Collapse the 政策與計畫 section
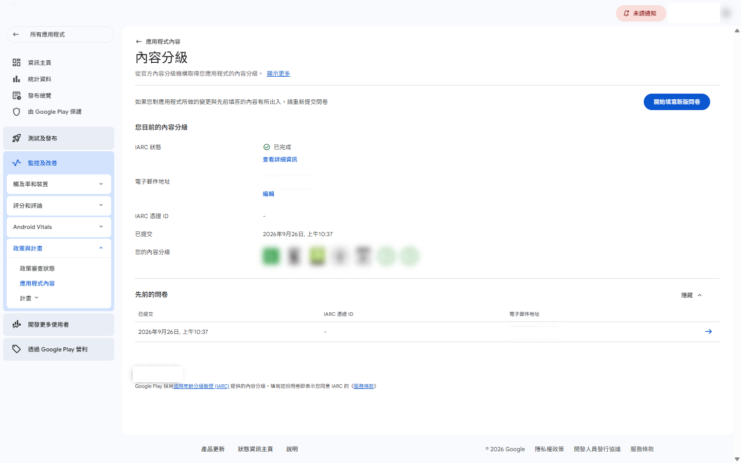The width and height of the screenshot is (741, 463). coord(59,248)
